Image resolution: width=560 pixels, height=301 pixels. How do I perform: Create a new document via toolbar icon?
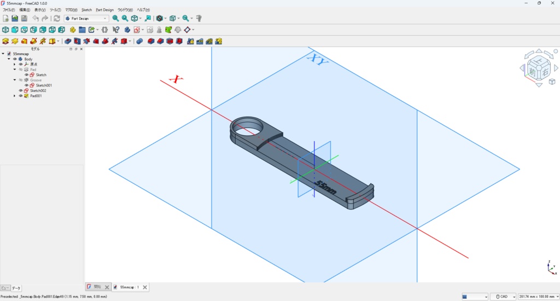click(x=5, y=18)
